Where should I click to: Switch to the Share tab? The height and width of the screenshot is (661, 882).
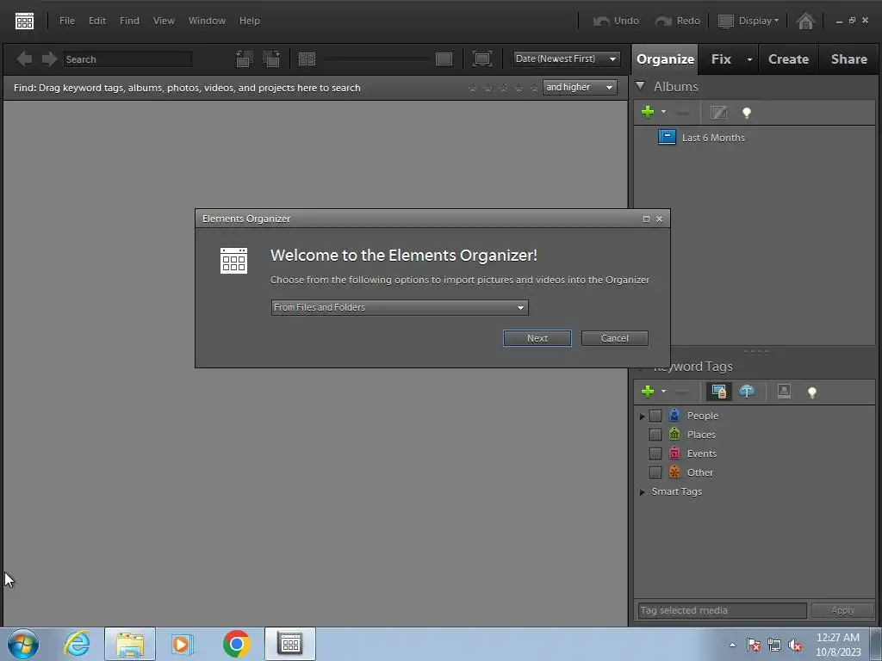pos(848,59)
